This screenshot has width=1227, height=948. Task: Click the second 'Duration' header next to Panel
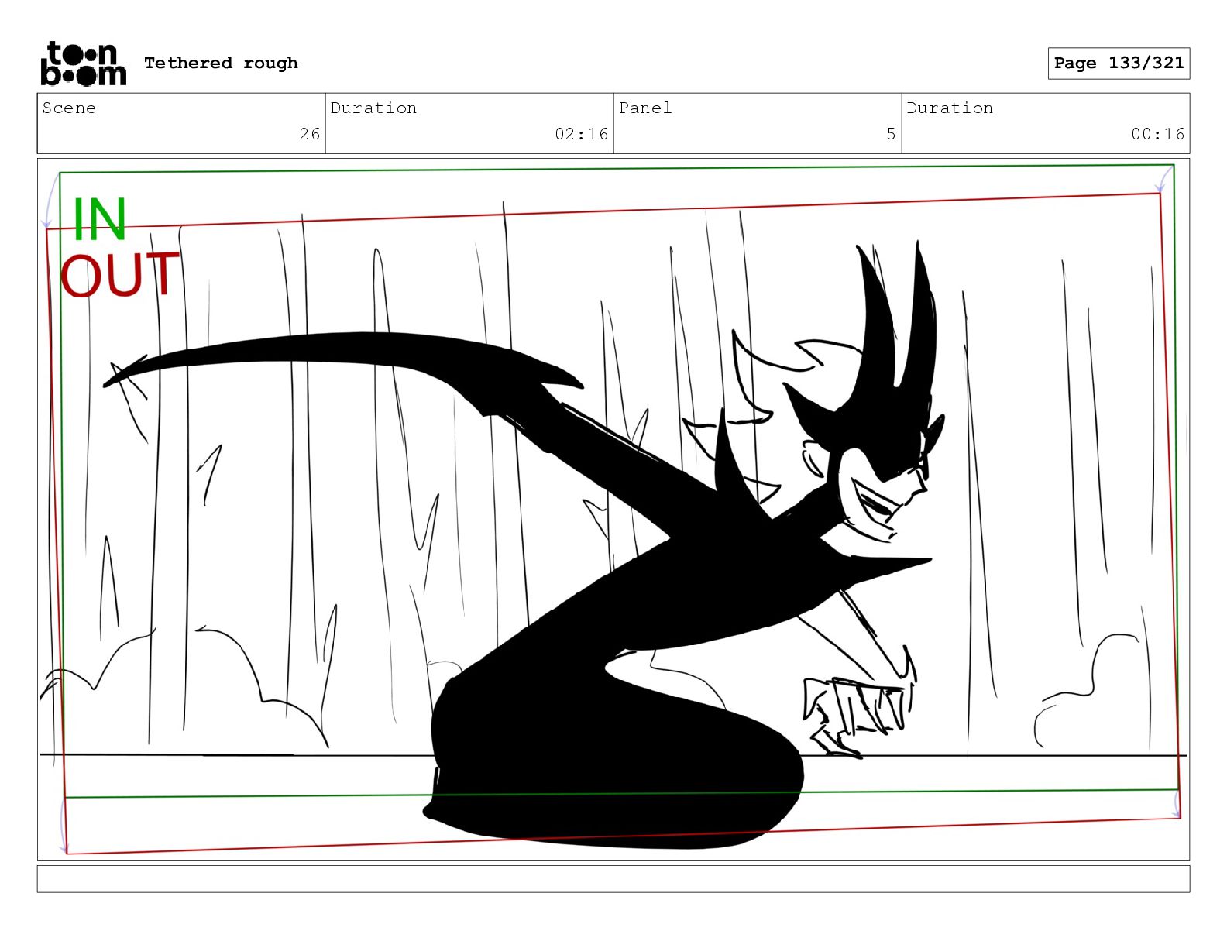(x=950, y=108)
